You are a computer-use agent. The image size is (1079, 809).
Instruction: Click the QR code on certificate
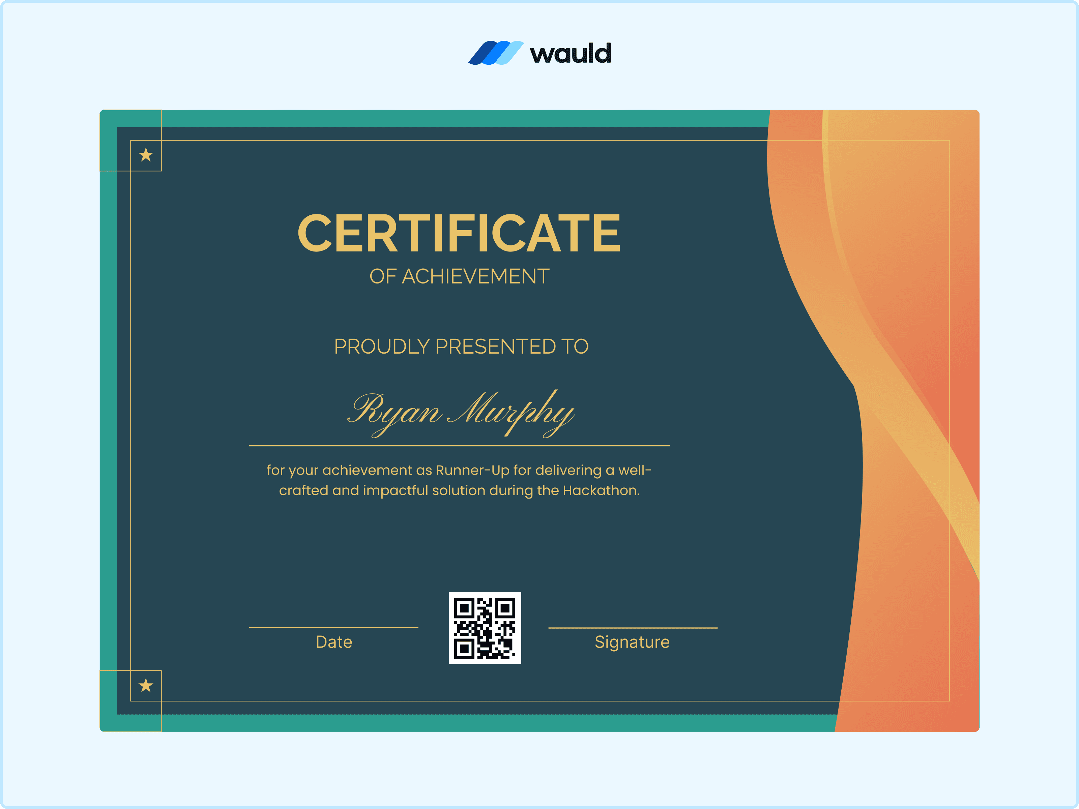485,628
